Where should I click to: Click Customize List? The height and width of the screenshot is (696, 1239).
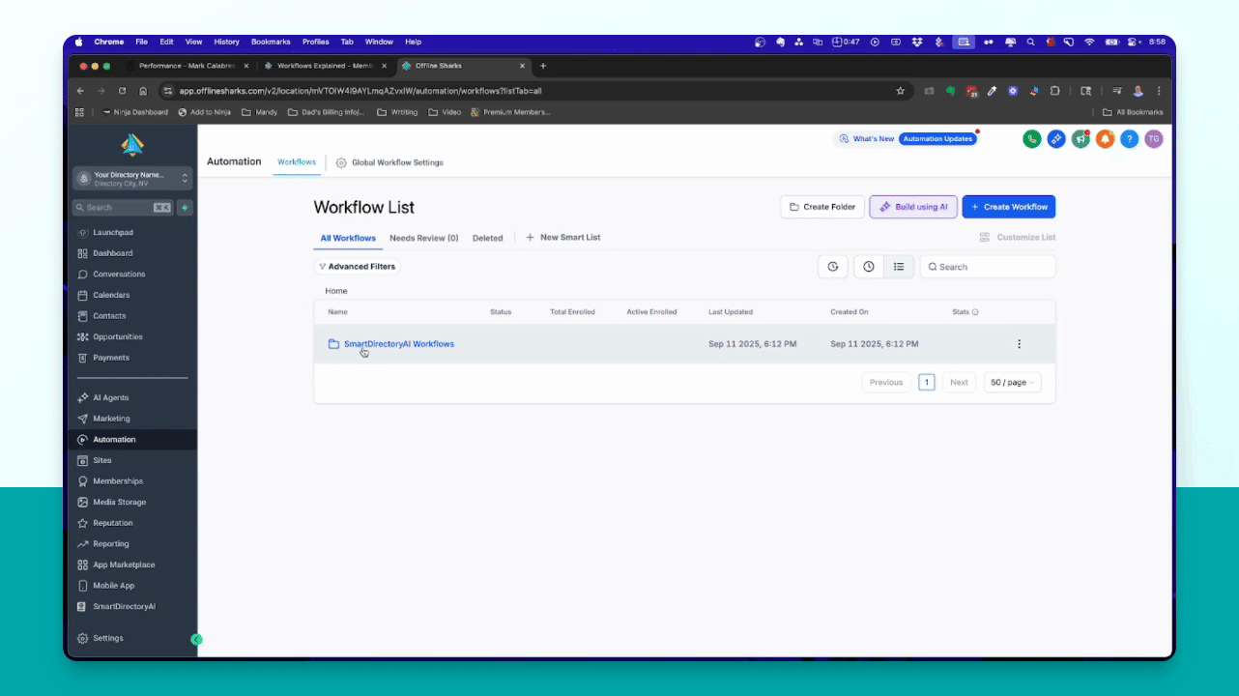pyautogui.click(x=1017, y=238)
